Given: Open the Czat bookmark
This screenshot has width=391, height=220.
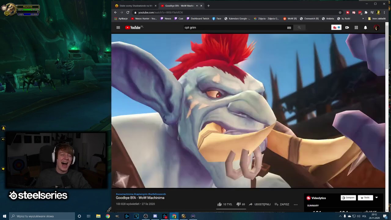Looking at the screenshot, I should point(179,19).
